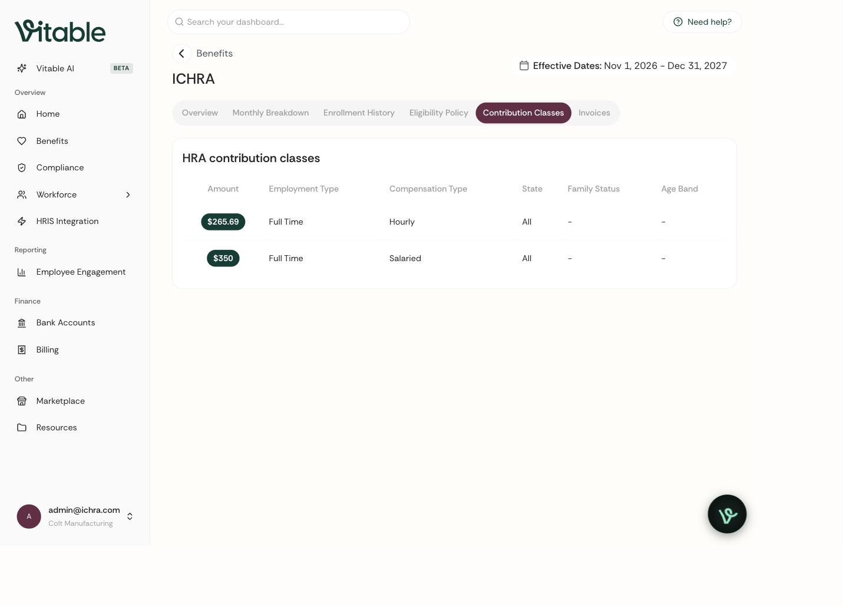Click the Compliance shield icon

point(22,167)
